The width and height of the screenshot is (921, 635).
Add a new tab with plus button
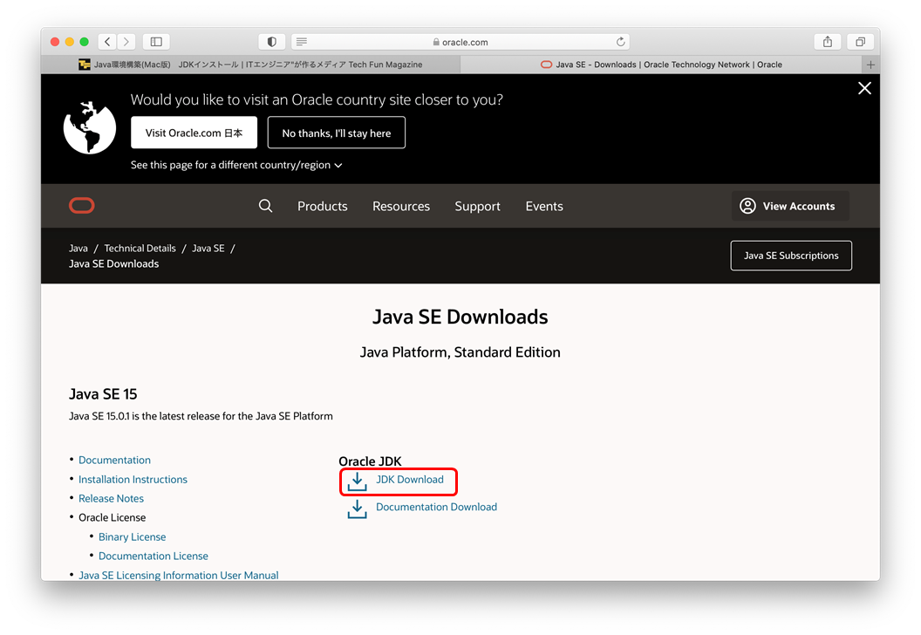(870, 65)
